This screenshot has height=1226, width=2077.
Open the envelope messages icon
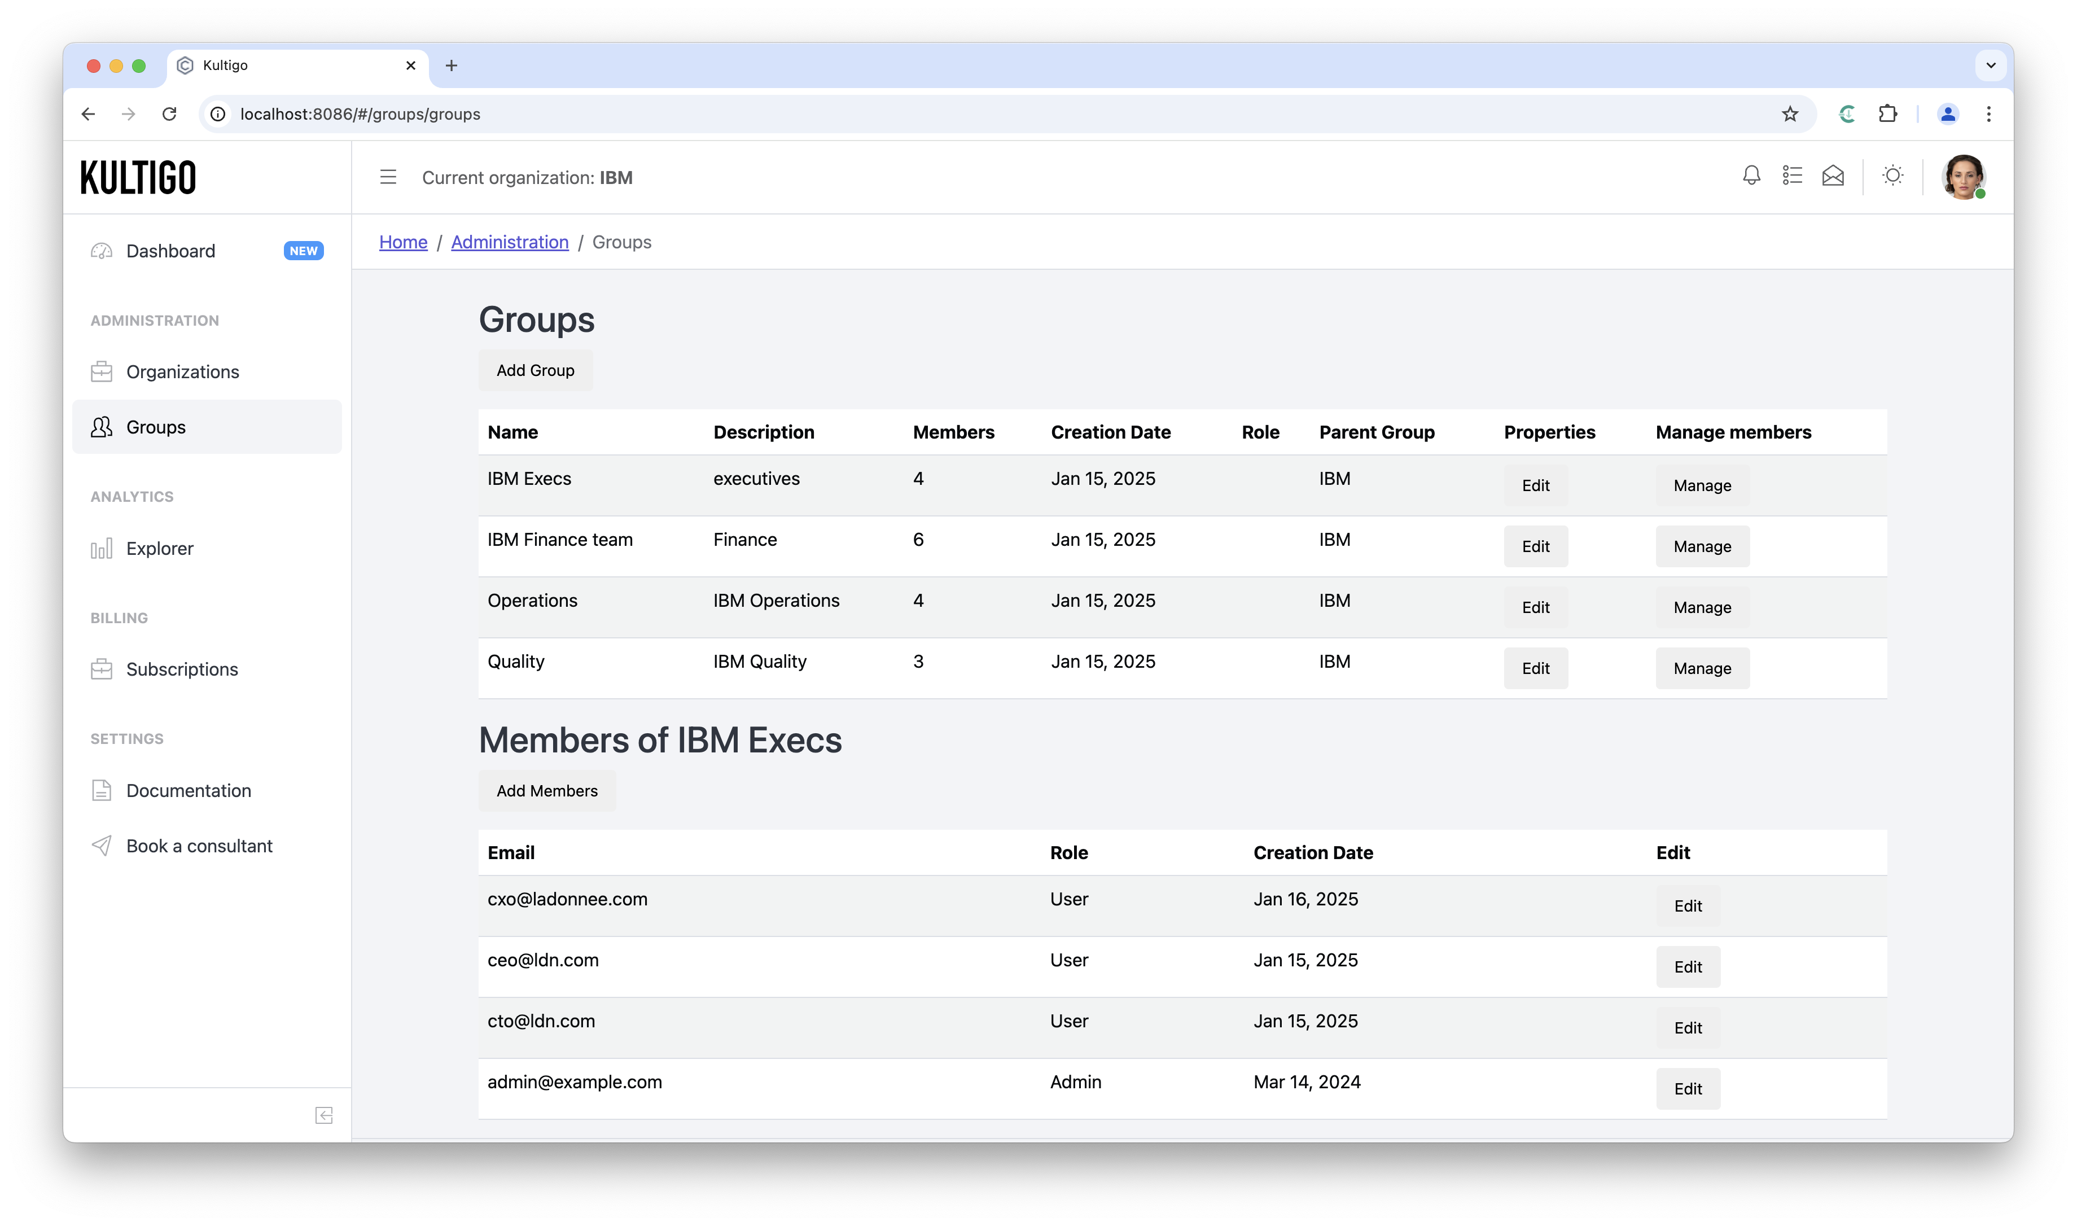click(x=1833, y=176)
